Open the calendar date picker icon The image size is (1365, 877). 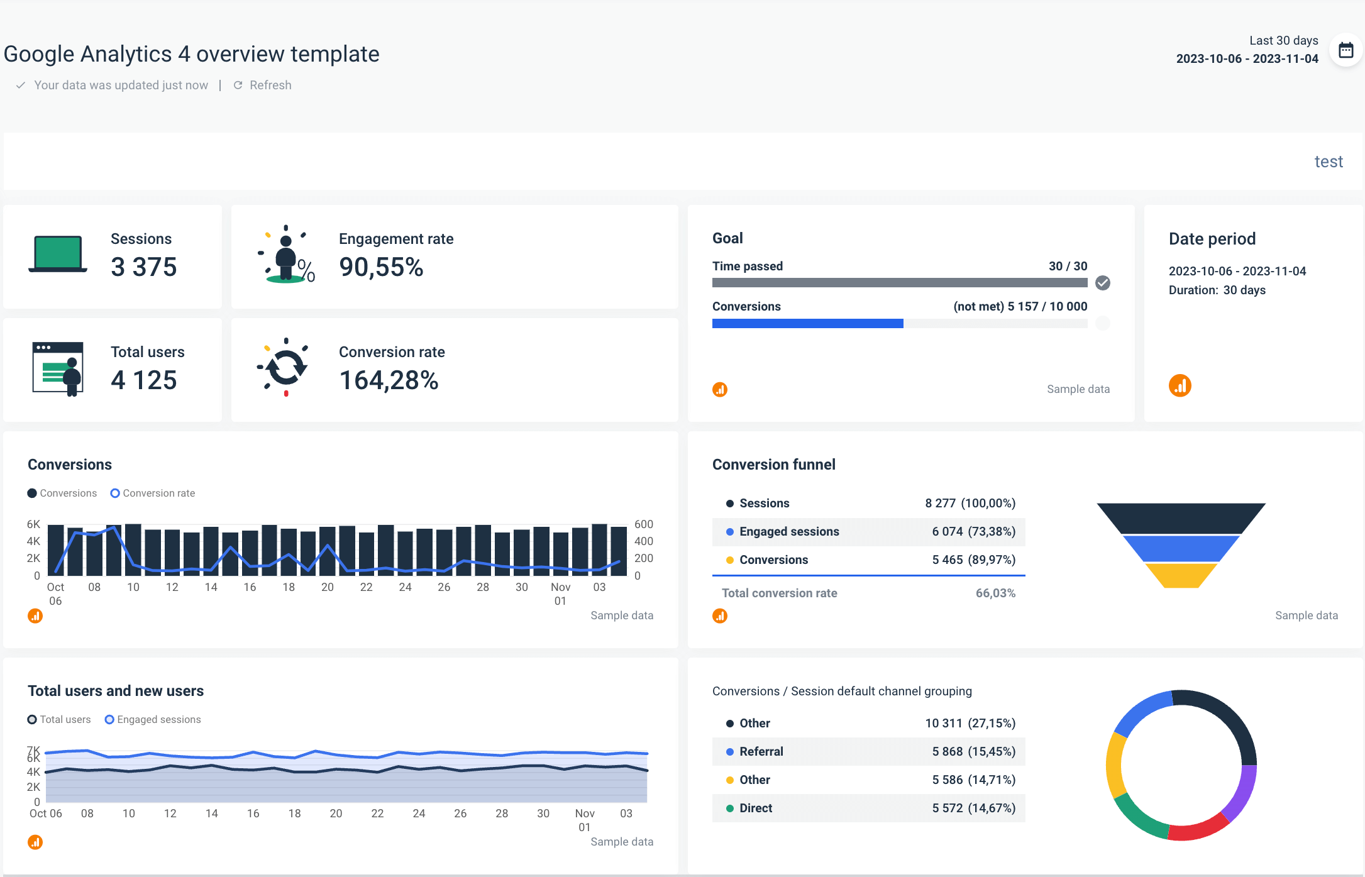pos(1346,50)
